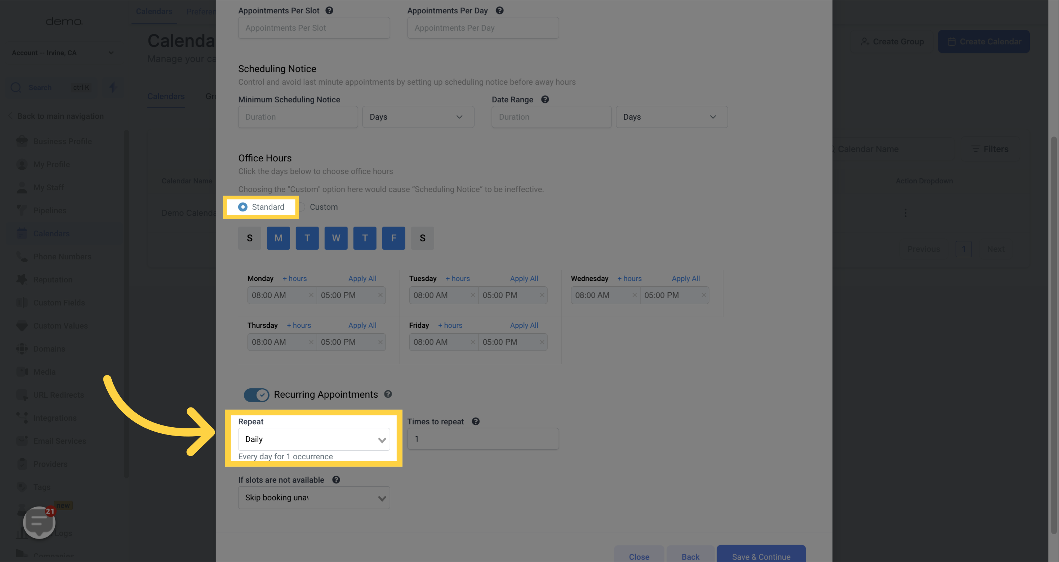Click Recurring Appointments help icon
The width and height of the screenshot is (1059, 562).
tap(388, 394)
